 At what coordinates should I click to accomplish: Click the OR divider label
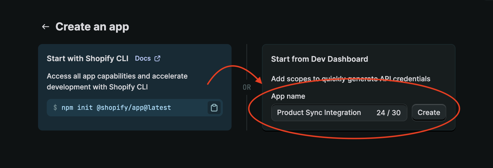click(x=247, y=87)
